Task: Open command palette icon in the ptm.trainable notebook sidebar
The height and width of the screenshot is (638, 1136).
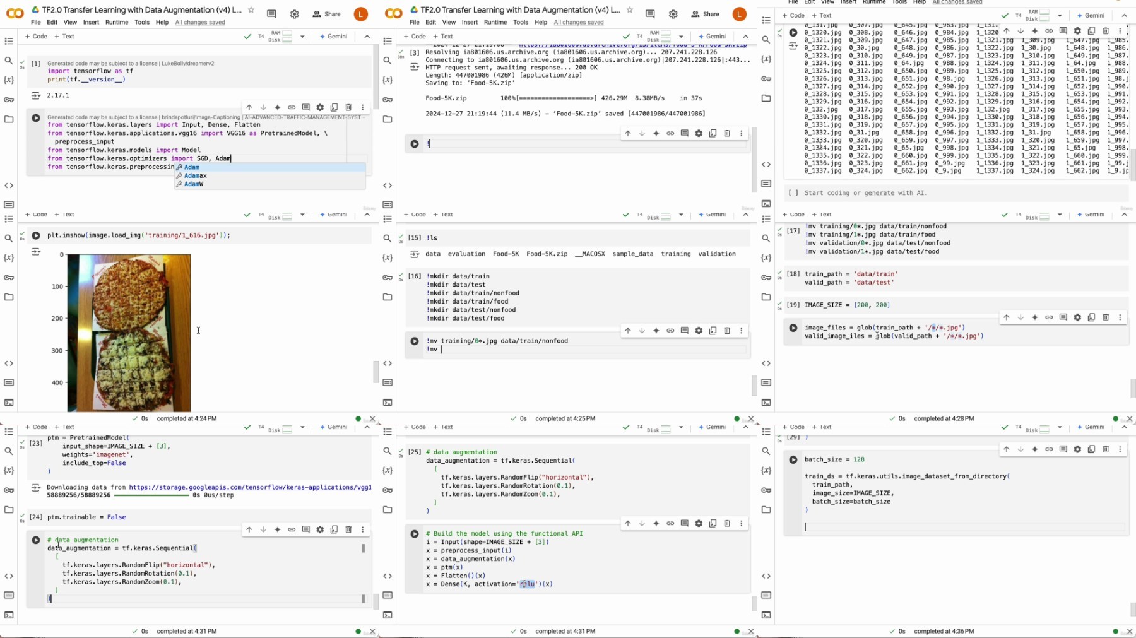Action: click(x=9, y=595)
